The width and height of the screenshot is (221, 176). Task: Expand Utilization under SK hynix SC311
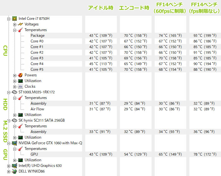coord(15,138)
